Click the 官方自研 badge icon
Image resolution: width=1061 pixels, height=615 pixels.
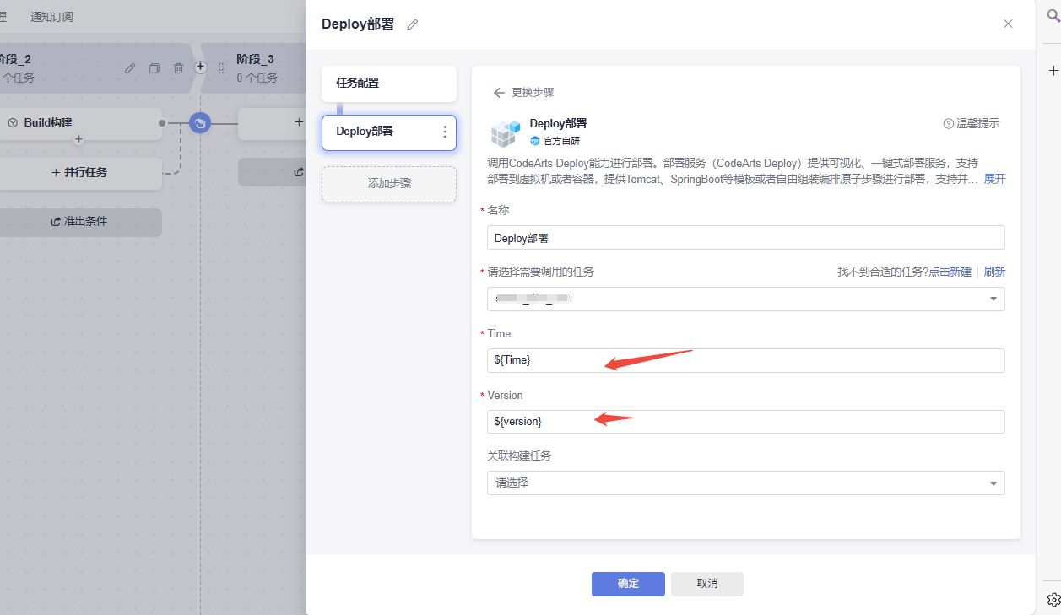click(534, 141)
